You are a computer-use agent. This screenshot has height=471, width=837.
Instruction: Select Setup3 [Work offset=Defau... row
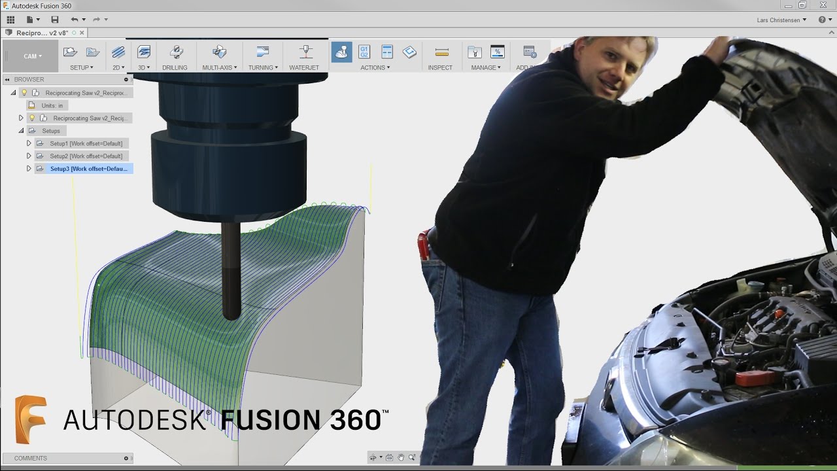click(x=84, y=169)
